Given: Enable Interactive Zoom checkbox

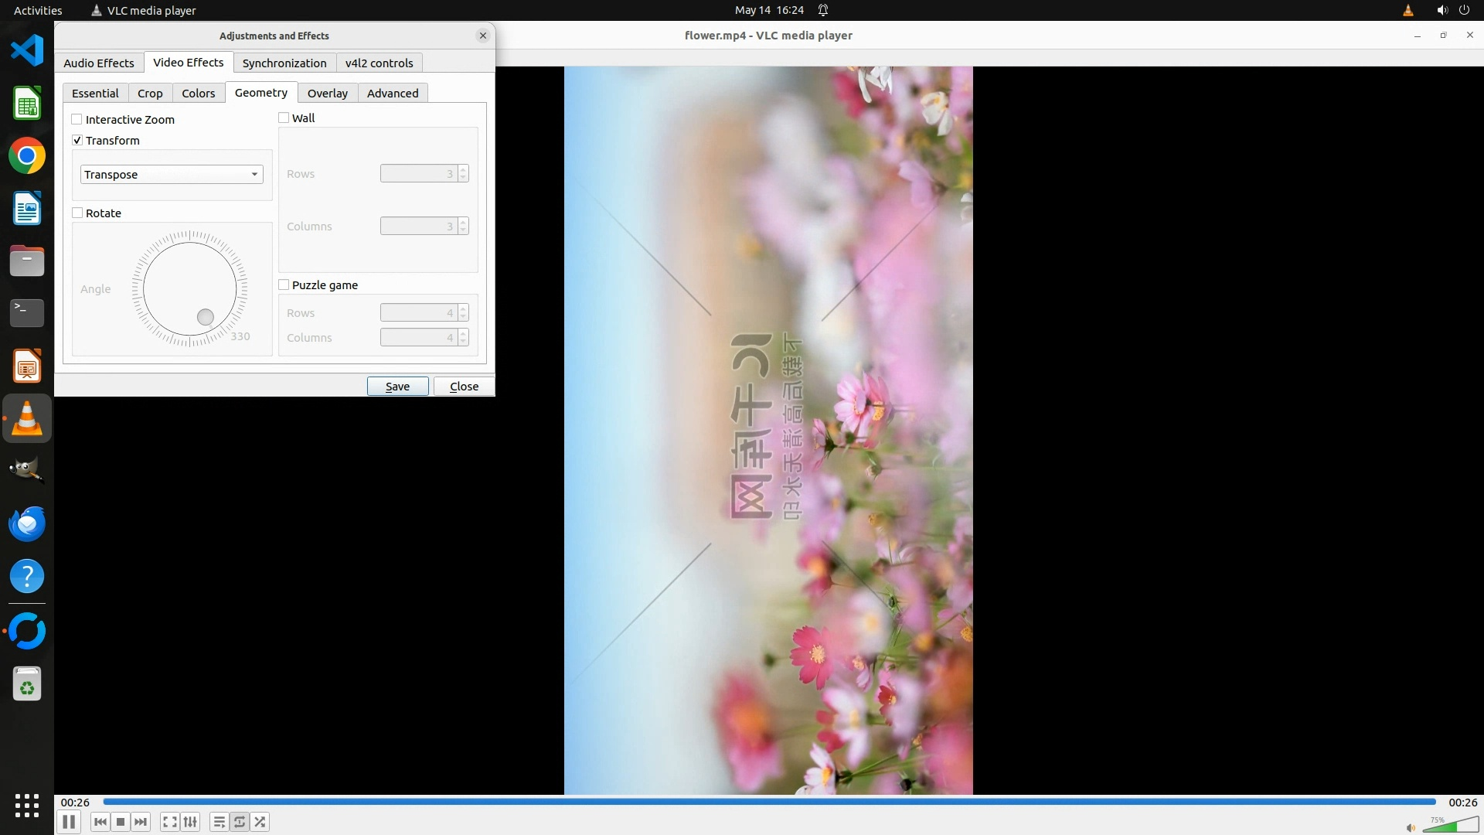Looking at the screenshot, I should (77, 119).
